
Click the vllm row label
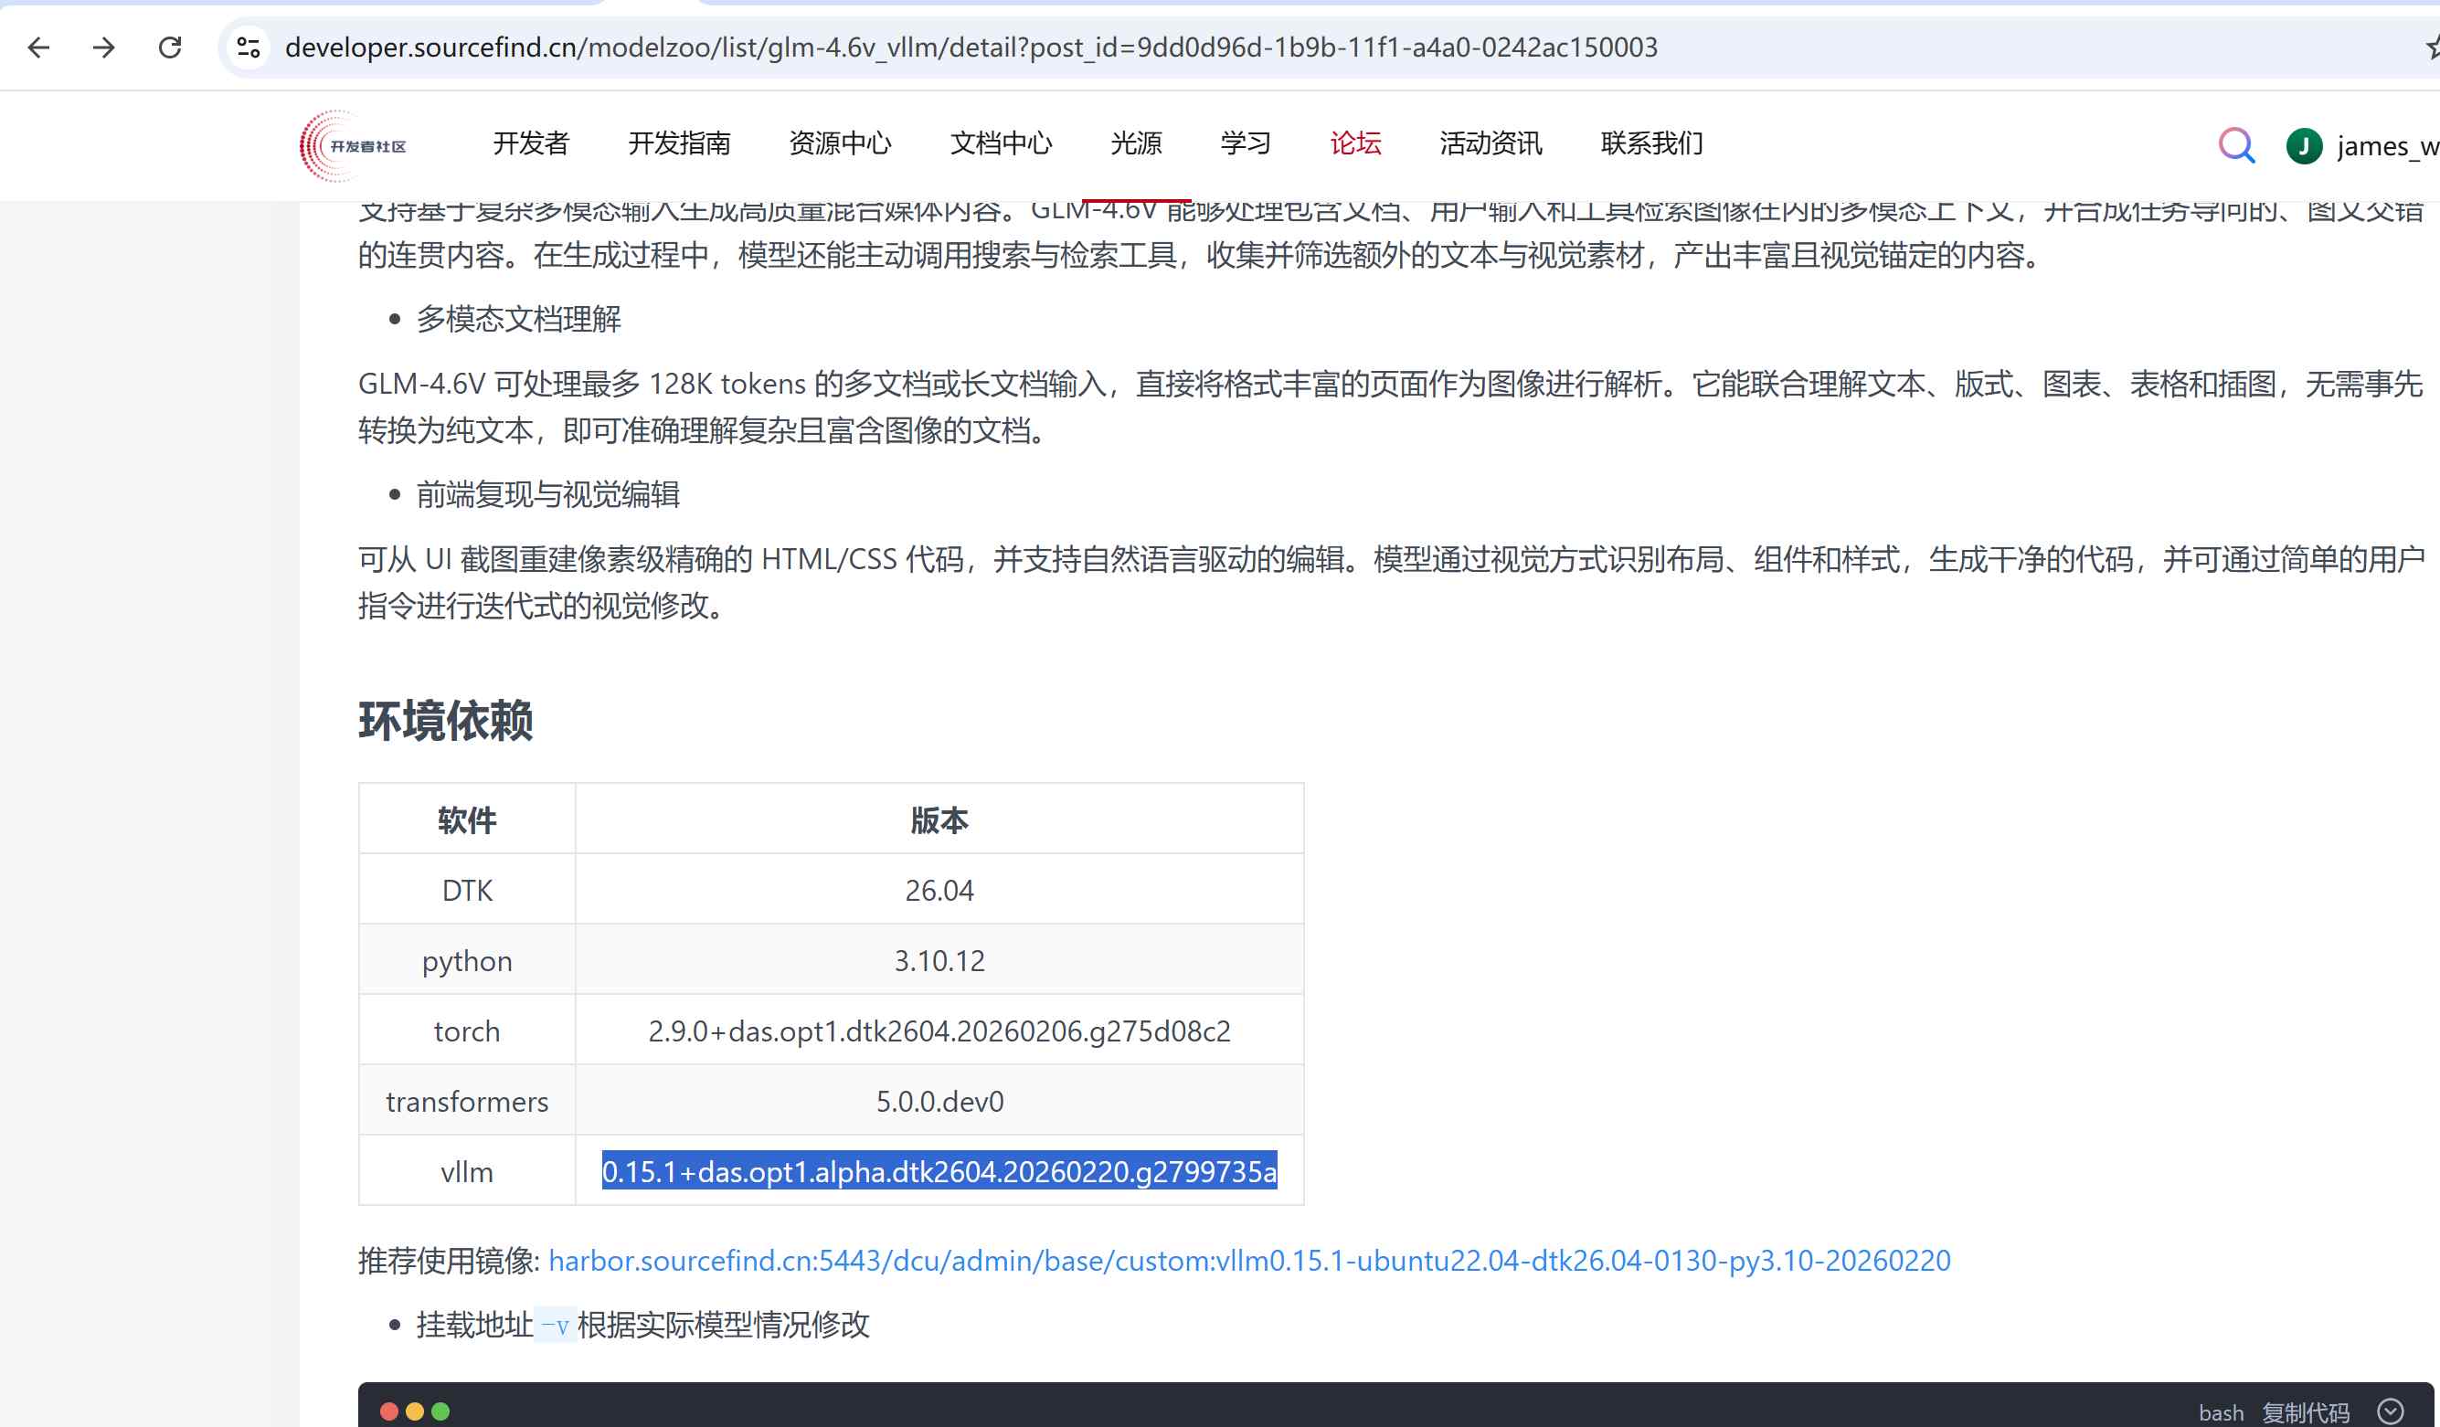[467, 1171]
